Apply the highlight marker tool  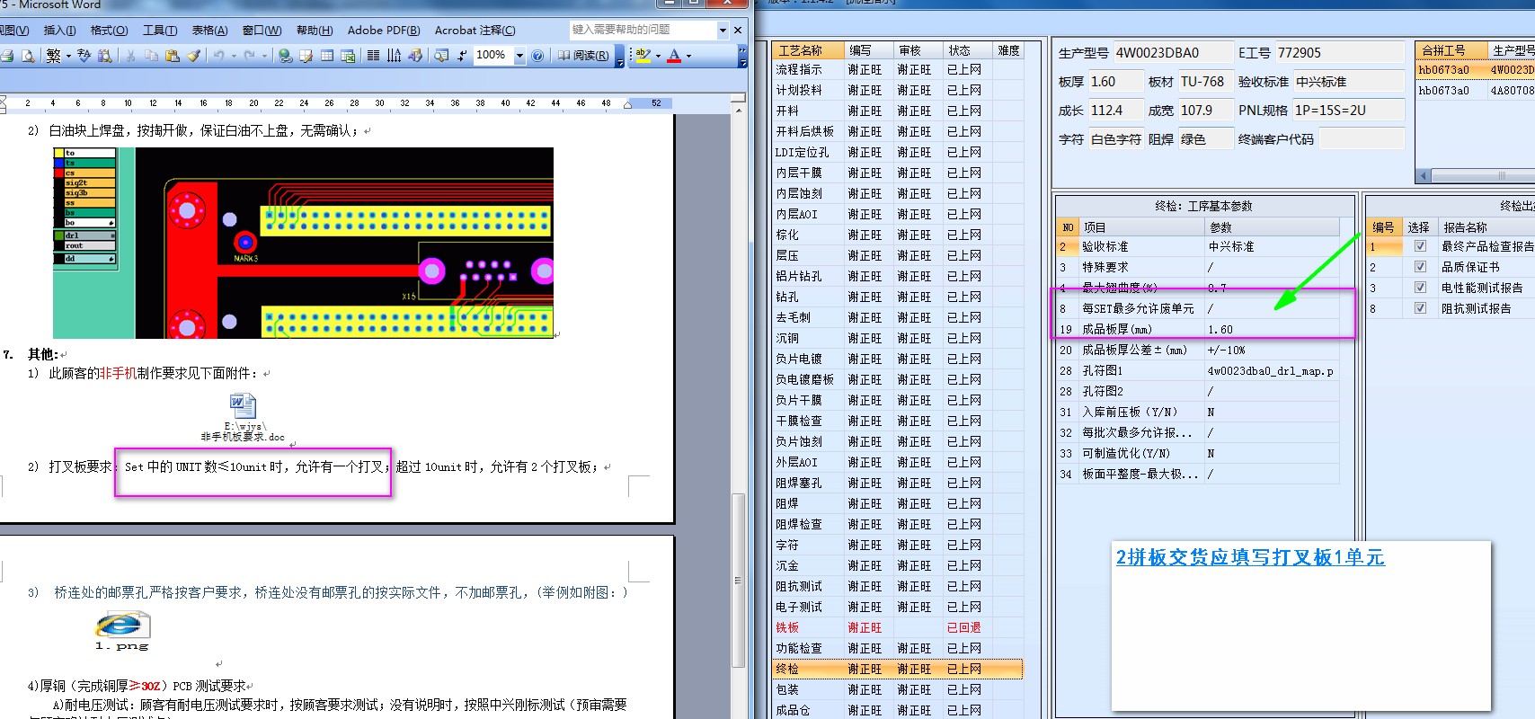[643, 56]
